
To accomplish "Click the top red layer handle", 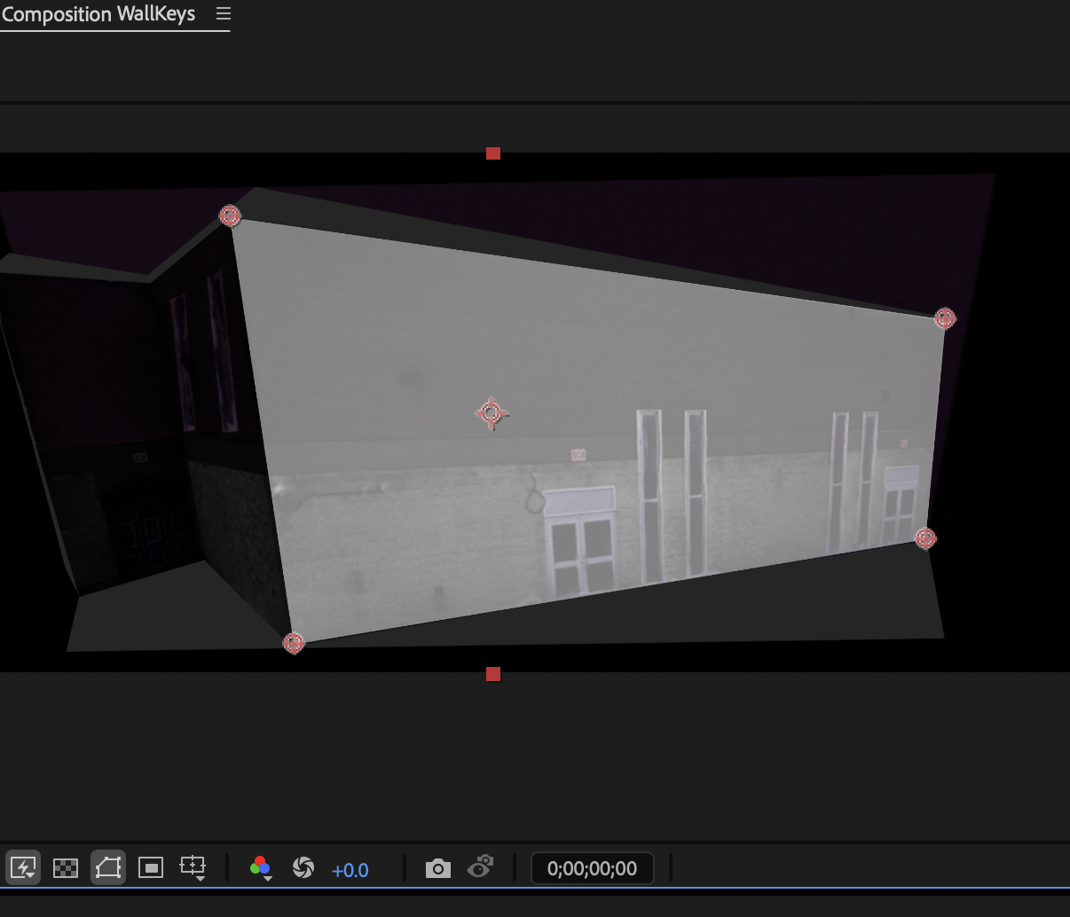I will point(493,153).
